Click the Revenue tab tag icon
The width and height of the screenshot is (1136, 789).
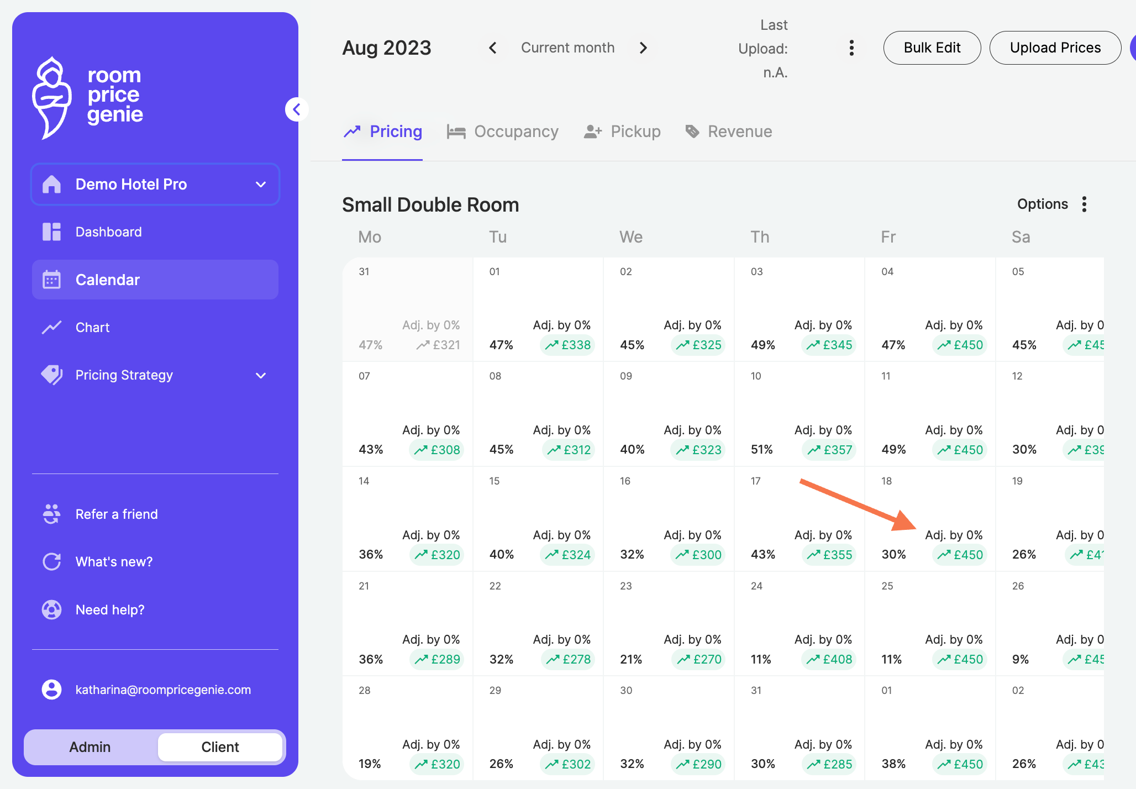point(692,131)
